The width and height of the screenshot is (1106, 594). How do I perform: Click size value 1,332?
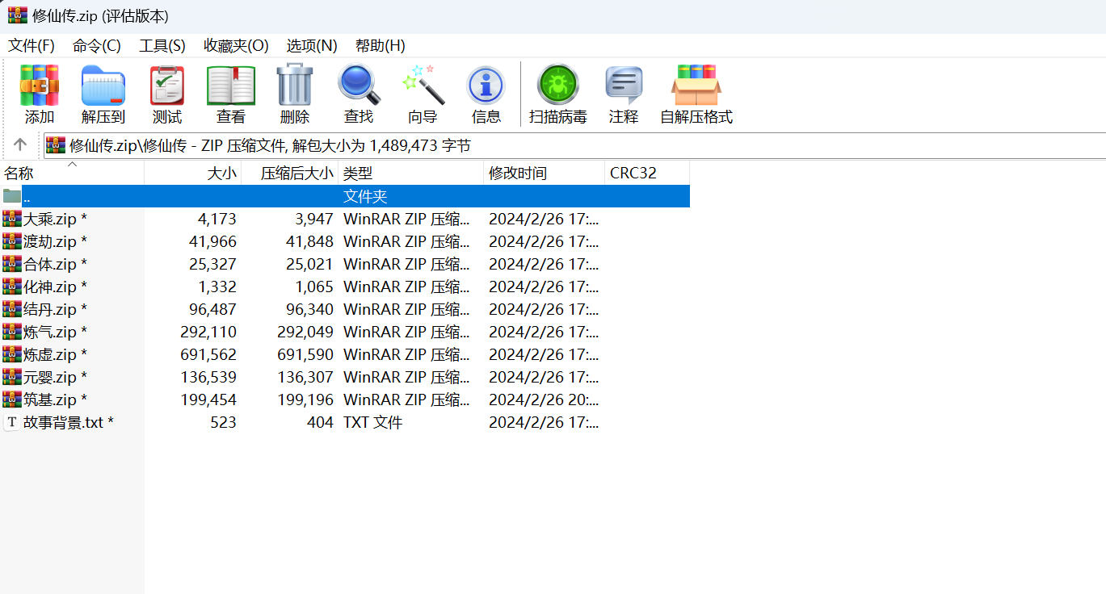point(217,287)
